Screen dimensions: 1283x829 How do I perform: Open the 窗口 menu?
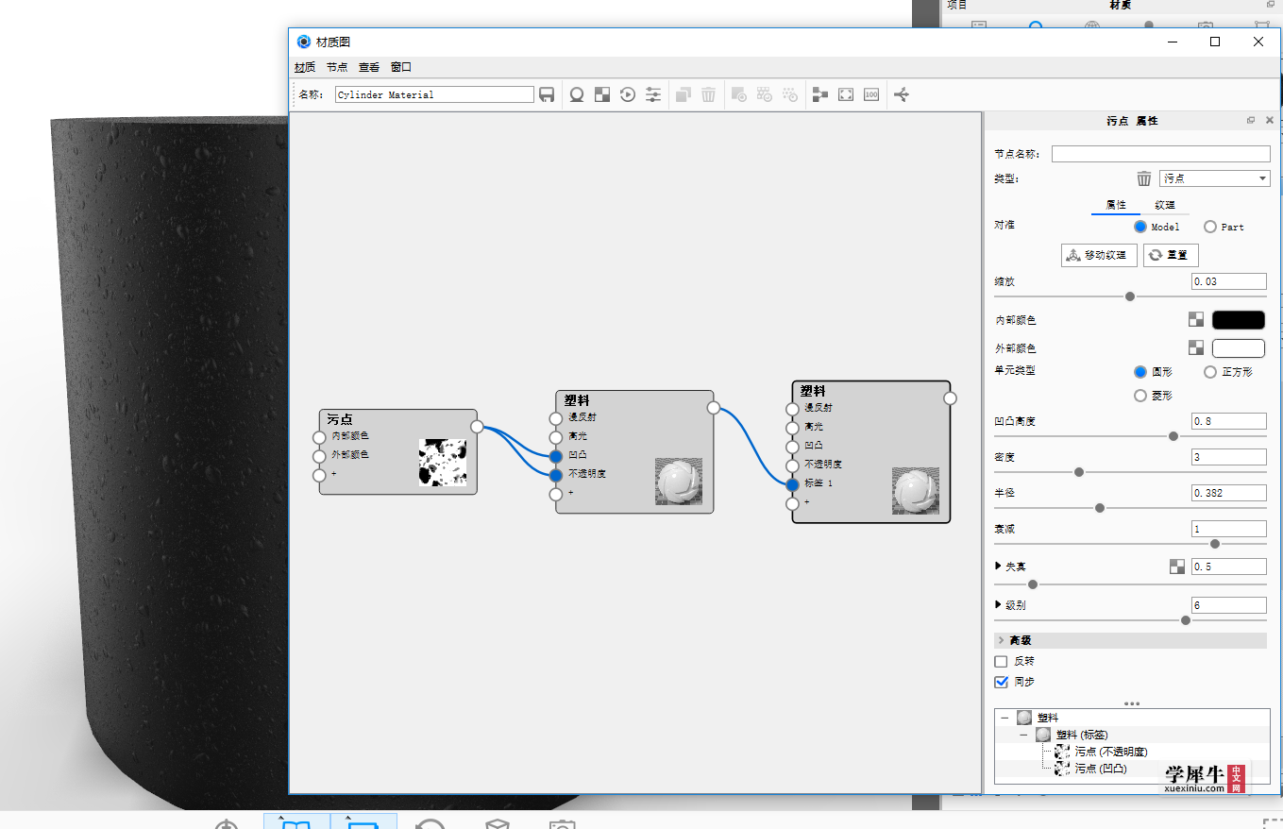[x=401, y=67]
